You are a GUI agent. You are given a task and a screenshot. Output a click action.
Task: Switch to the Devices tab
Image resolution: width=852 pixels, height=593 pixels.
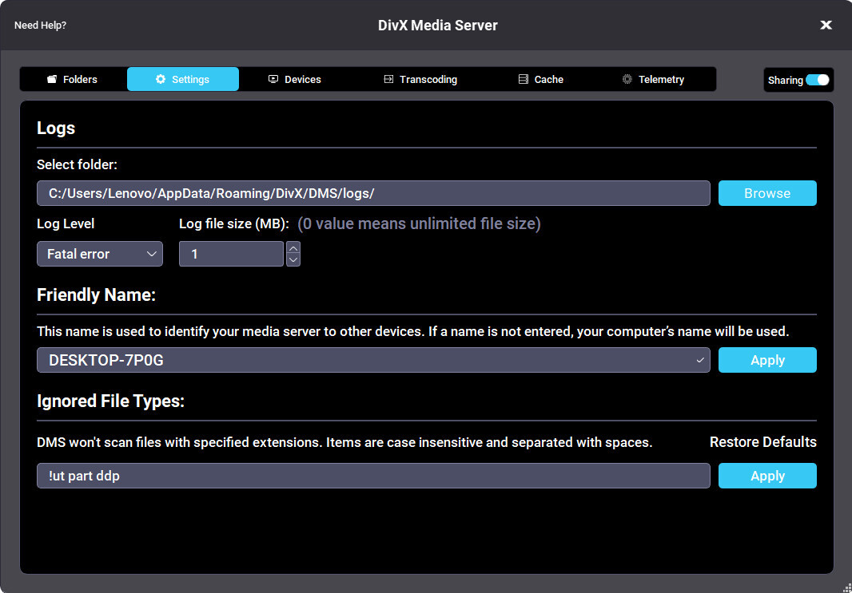(295, 79)
